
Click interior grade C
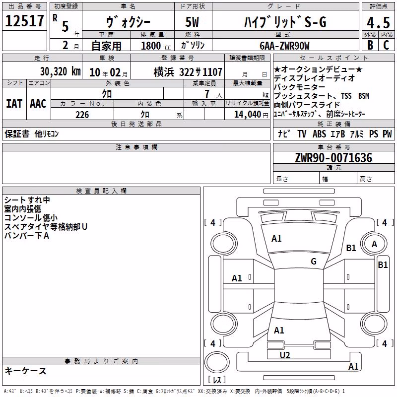(387, 45)
